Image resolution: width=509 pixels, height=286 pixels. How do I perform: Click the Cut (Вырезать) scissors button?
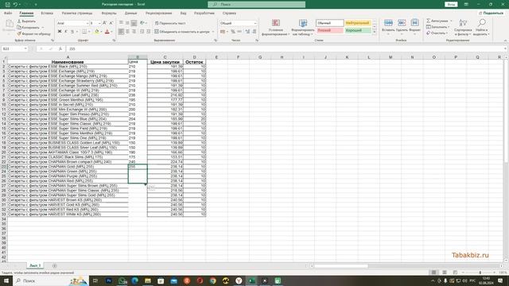tap(26, 21)
